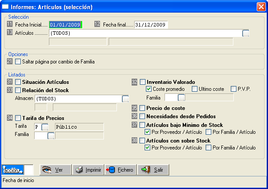Click the Ver button

pos(55,170)
